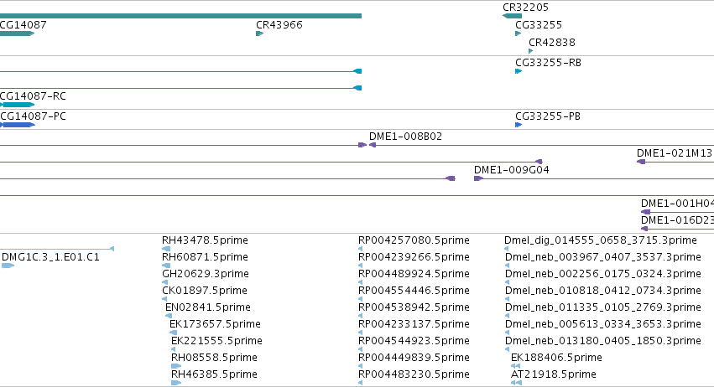
Task: Select the RH43478.5prime EST label
Action: (205, 240)
